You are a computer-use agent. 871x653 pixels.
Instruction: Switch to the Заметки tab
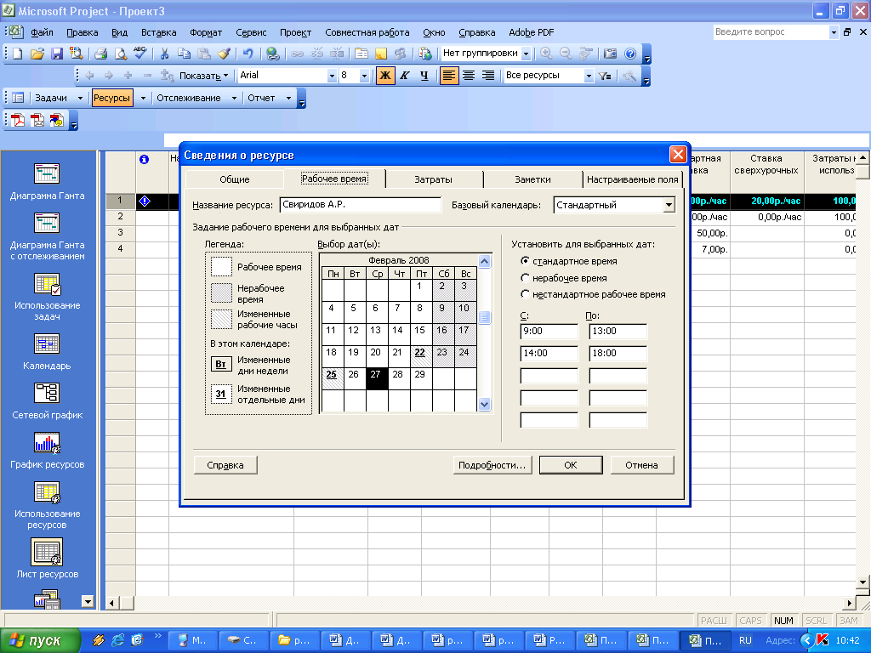pyautogui.click(x=532, y=179)
